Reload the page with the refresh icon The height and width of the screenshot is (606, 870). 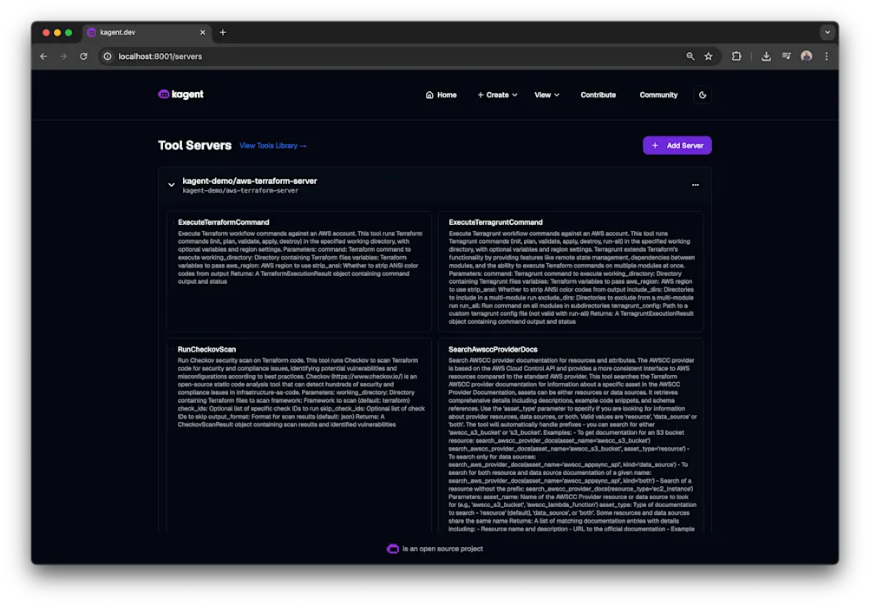coord(83,56)
